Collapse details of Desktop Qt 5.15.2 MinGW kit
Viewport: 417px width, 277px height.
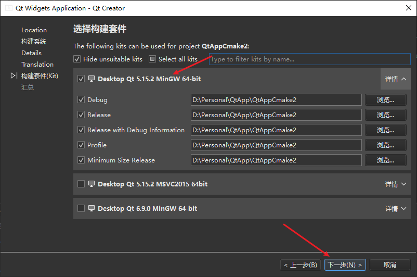point(396,79)
